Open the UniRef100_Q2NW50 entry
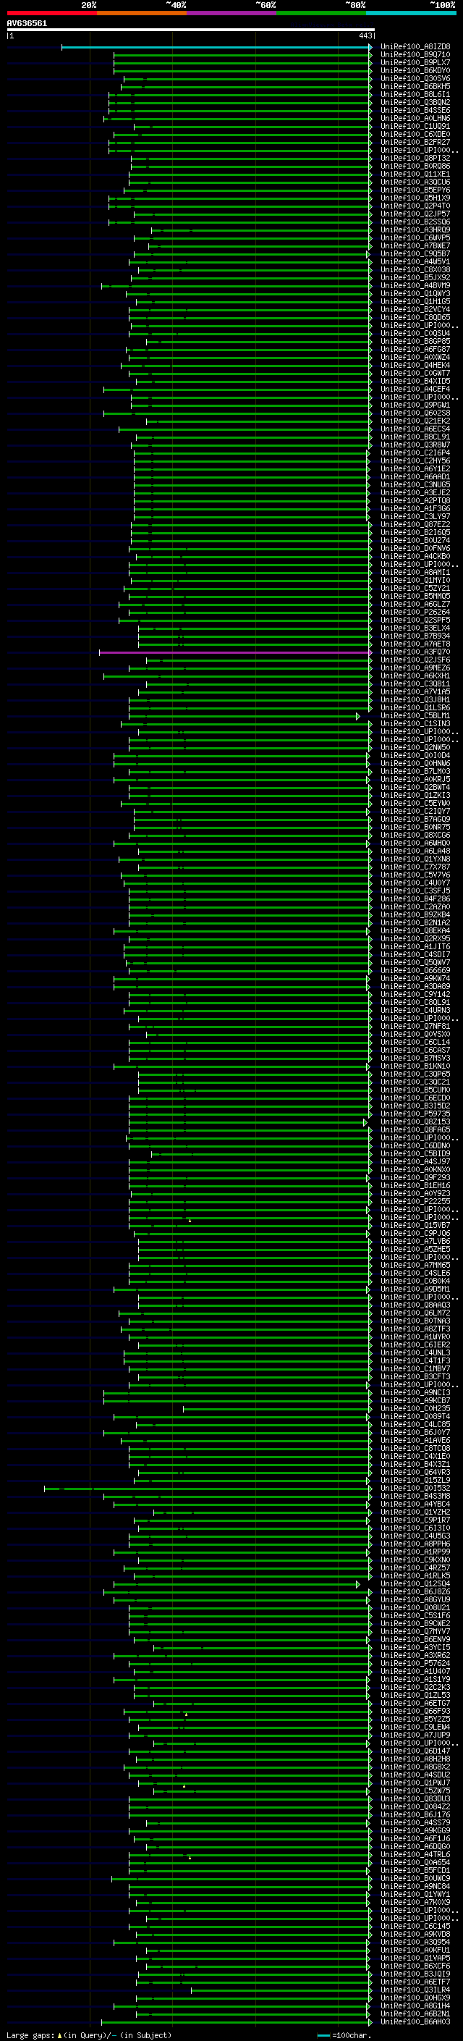Image resolution: width=463 pixels, height=2041 pixels. point(415,747)
